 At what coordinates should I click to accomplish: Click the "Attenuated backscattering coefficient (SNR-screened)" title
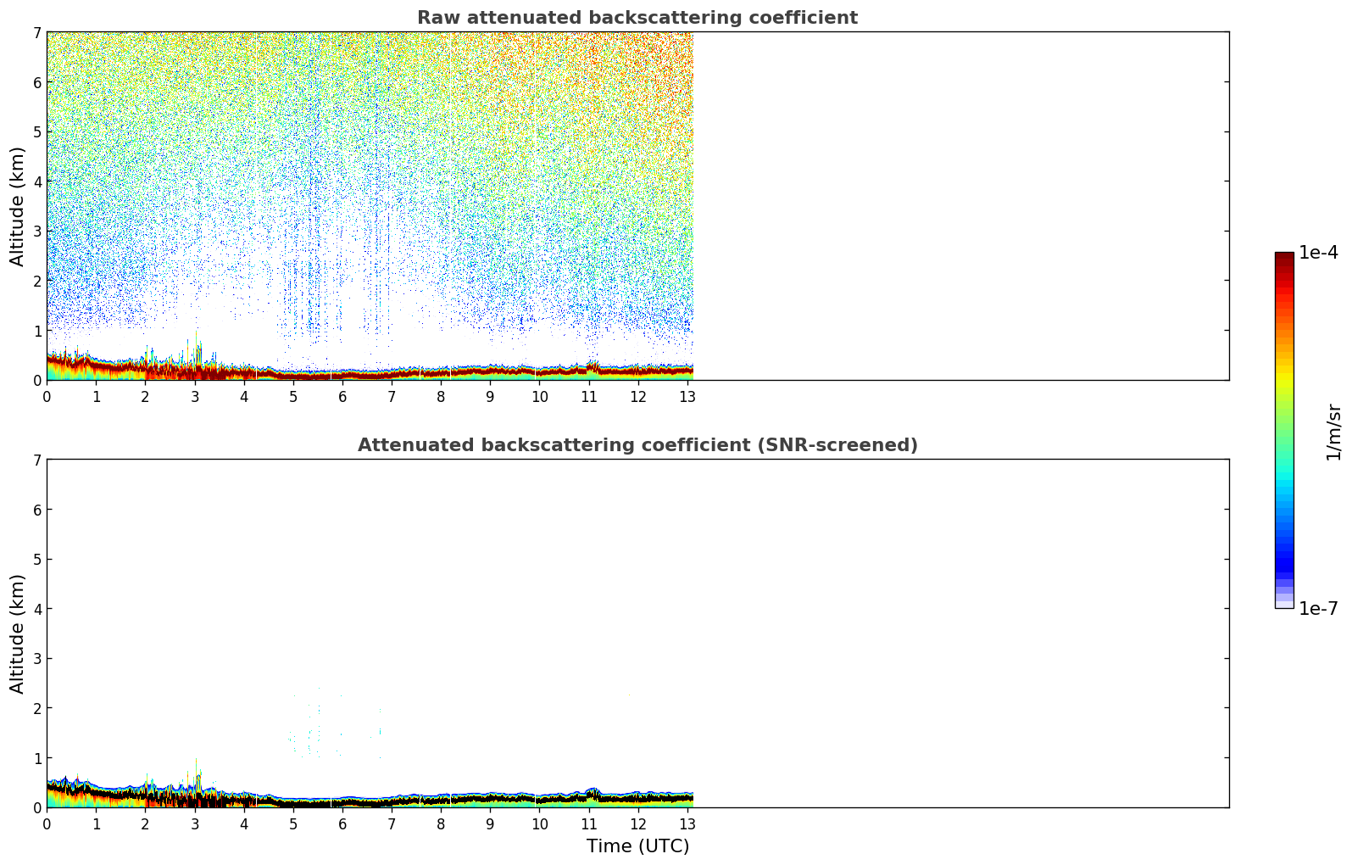coord(637,445)
